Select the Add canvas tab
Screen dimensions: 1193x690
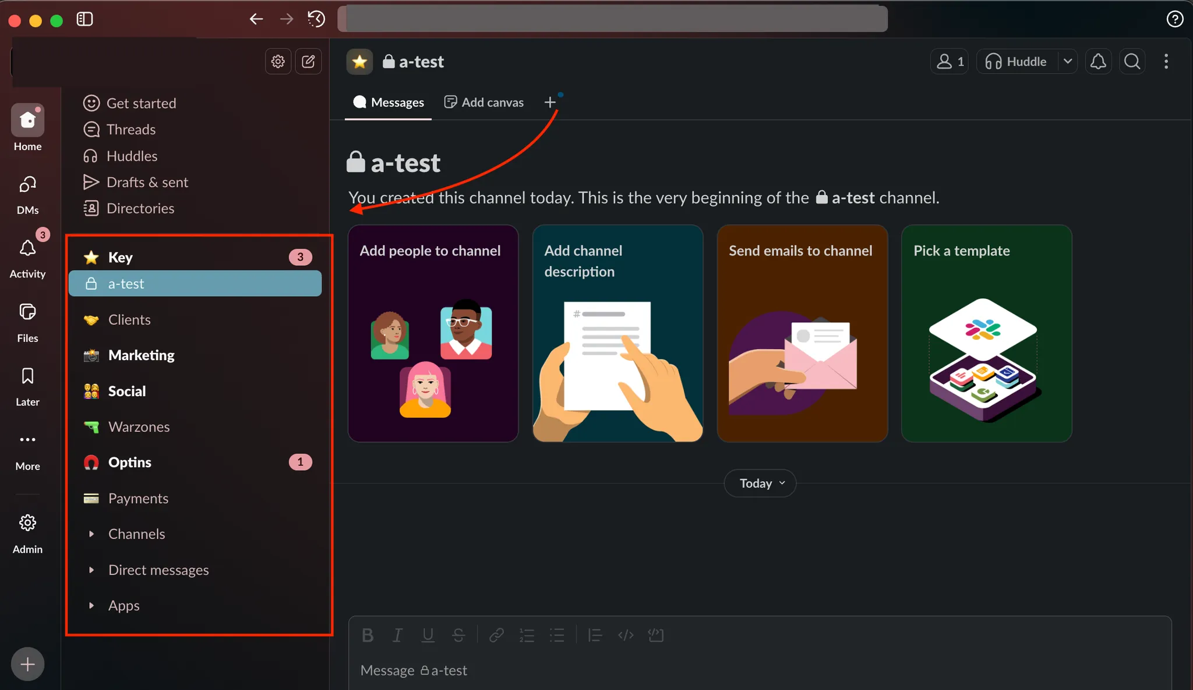(x=484, y=102)
